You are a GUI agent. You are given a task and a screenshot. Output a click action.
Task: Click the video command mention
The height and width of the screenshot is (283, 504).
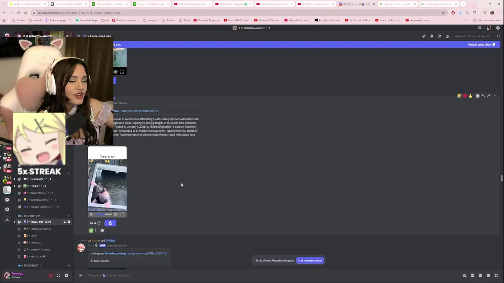click(110, 241)
